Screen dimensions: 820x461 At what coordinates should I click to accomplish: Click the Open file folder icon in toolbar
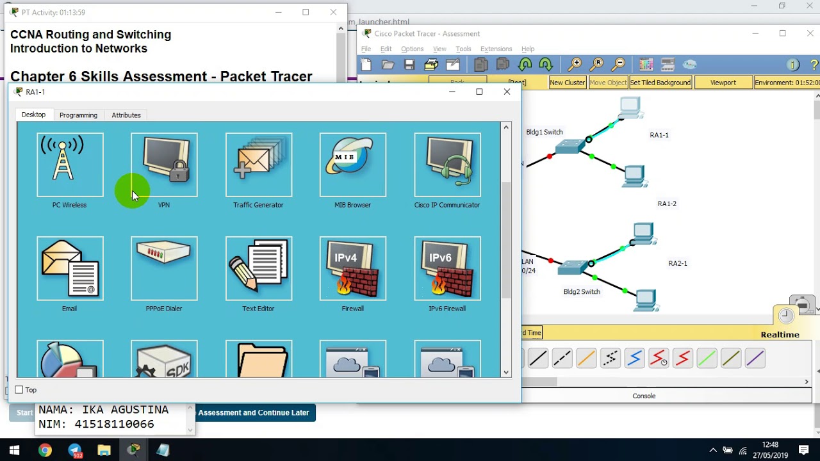[x=388, y=65]
